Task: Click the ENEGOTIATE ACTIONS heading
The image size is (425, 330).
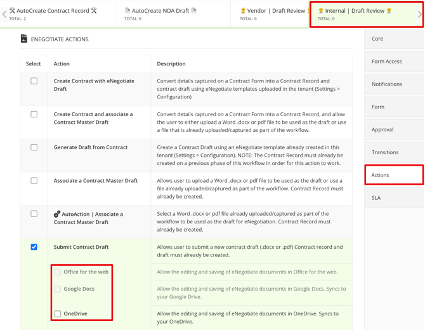Action: pos(60,39)
